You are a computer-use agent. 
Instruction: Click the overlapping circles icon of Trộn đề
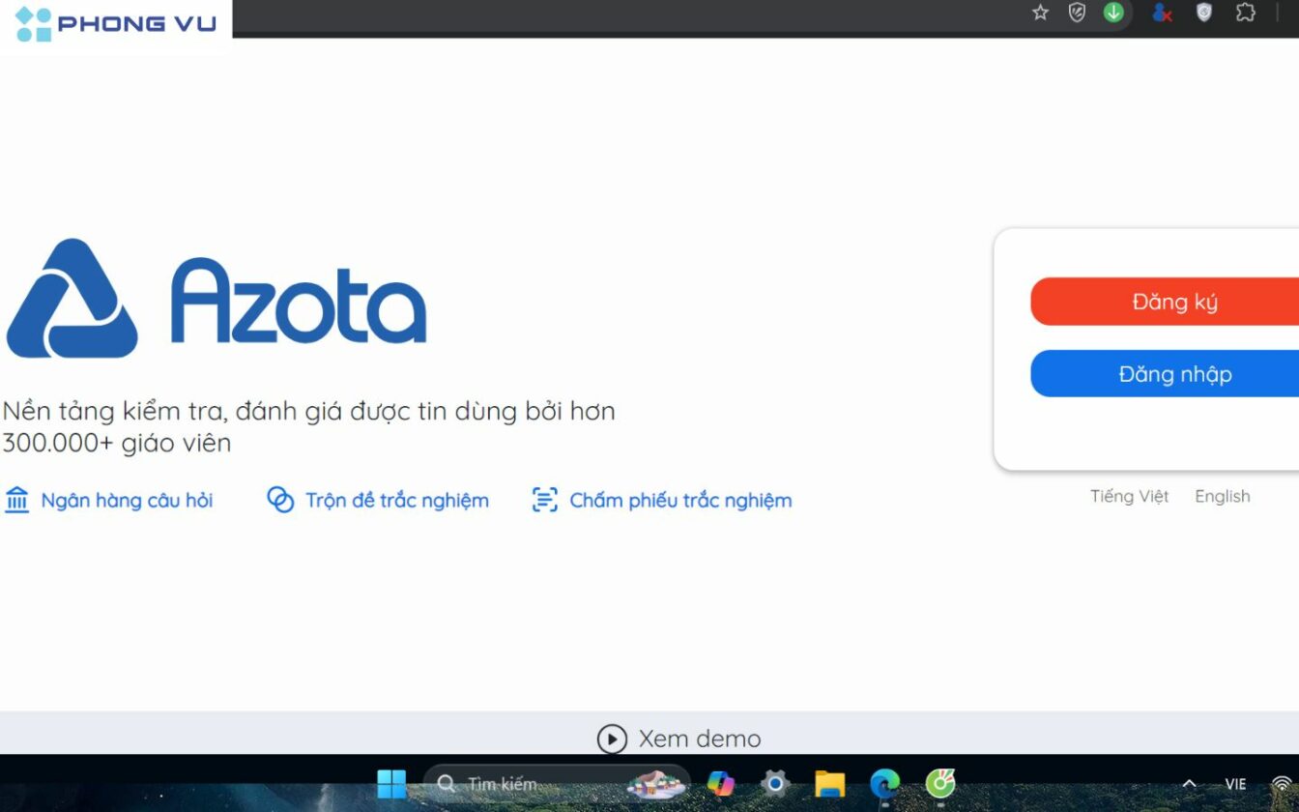280,500
